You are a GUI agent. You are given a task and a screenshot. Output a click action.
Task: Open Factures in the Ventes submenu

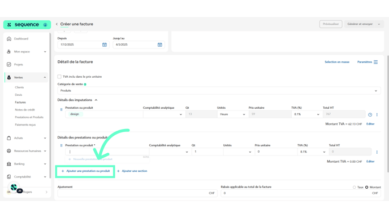(x=20, y=103)
